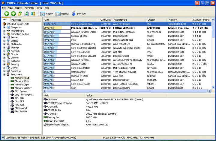Expand the Server tree node
This screenshot has height=141, width=216.
pos(4,37)
